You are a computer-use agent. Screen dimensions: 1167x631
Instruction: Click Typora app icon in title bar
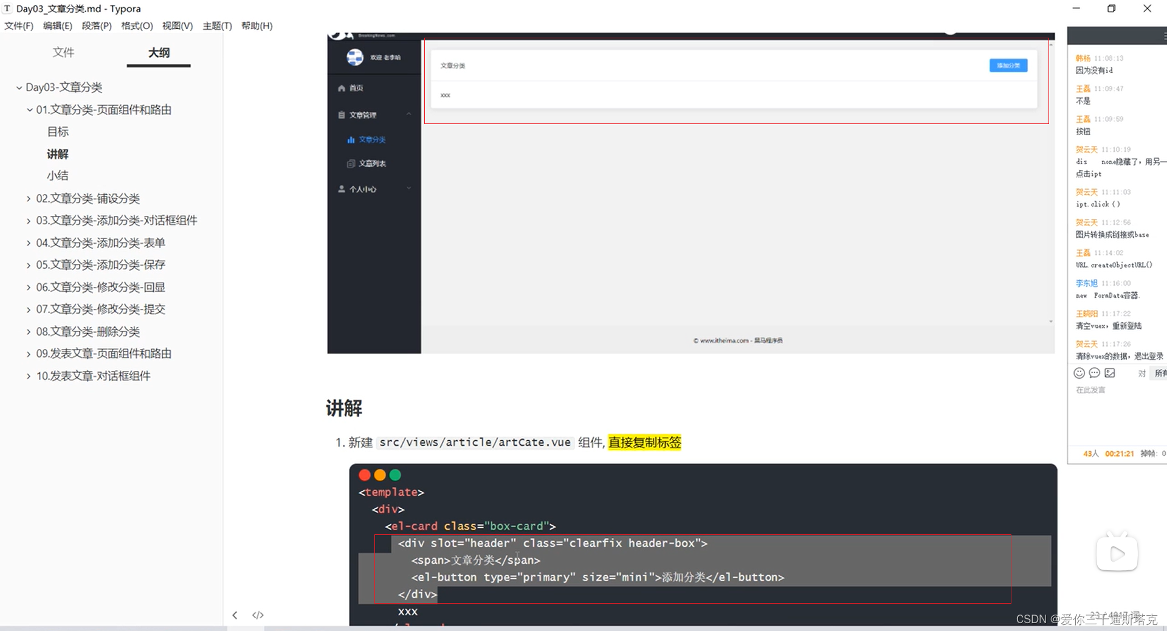[7, 9]
